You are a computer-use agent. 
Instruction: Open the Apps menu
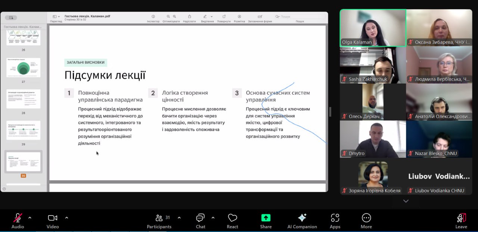(x=335, y=221)
